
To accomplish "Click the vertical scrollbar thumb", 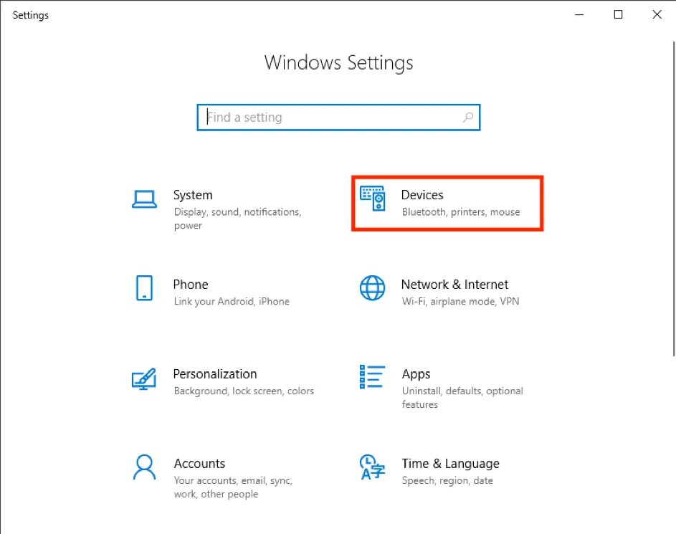I will click(x=674, y=199).
